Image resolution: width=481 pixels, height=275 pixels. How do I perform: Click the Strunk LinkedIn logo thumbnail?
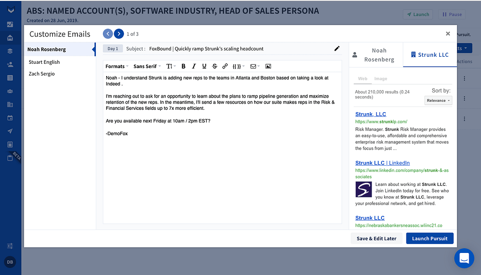(364, 190)
